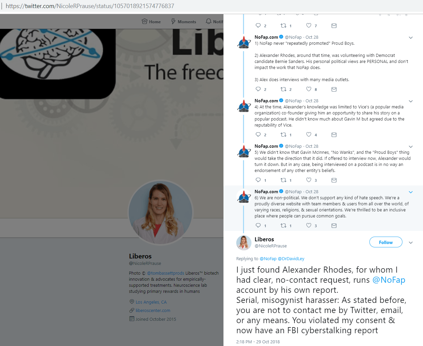
Task: Like the '6) We are non-political' tweet
Action: [309, 226]
